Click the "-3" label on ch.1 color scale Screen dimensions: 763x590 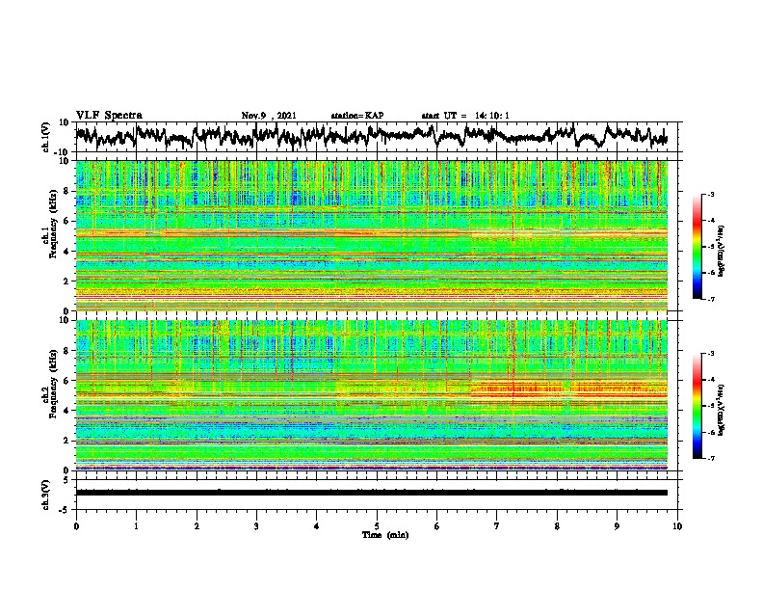[x=710, y=195]
